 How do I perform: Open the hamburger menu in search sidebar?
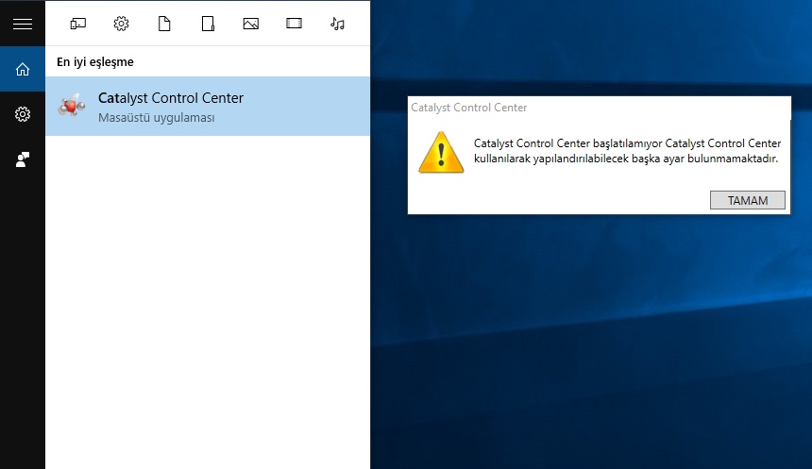pos(23,24)
